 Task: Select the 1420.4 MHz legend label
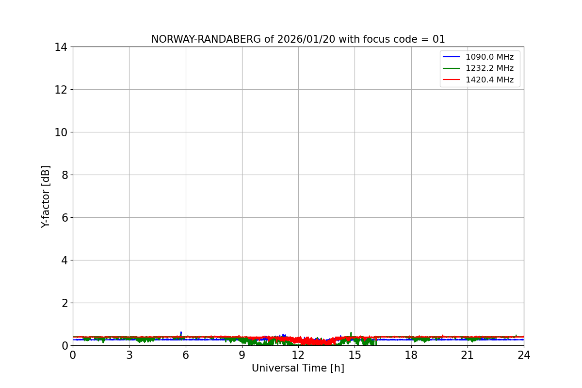pyautogui.click(x=489, y=80)
